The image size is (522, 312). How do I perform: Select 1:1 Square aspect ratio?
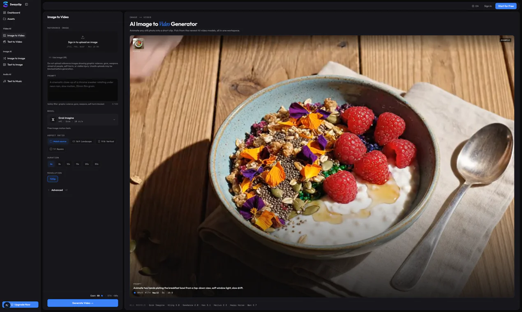pyautogui.click(x=57, y=149)
